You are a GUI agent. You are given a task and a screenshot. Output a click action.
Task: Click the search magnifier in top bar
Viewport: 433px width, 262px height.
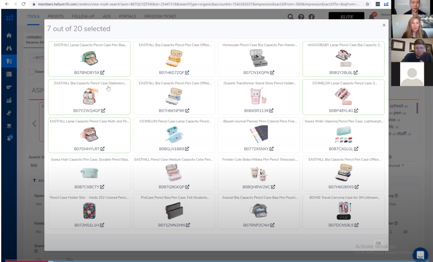[x=291, y=16]
